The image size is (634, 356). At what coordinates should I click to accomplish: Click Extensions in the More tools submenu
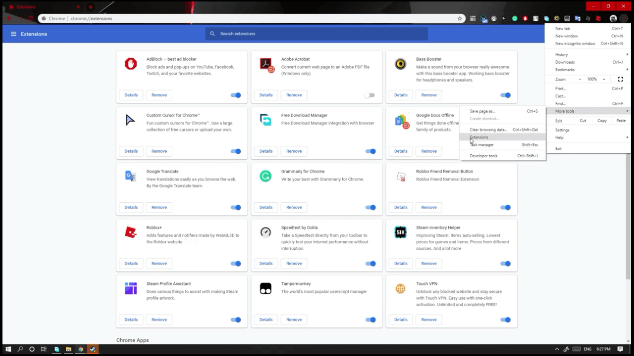point(502,137)
